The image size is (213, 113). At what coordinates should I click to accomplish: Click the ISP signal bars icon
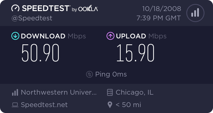[15, 92]
